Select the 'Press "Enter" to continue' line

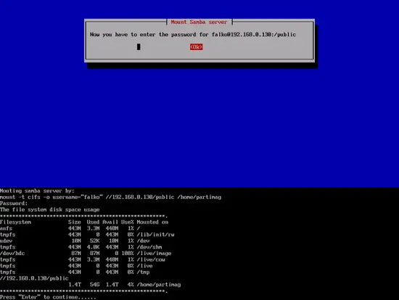tap(48, 297)
